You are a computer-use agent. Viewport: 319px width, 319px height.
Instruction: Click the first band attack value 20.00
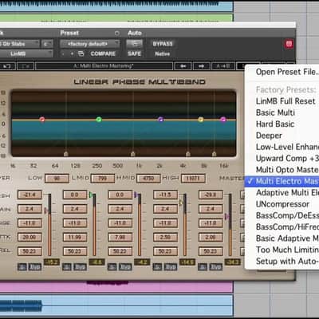[30, 237]
